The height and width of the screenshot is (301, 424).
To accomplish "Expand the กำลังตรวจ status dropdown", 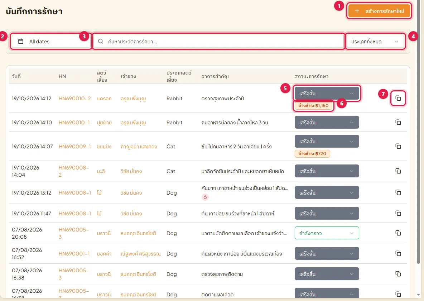I will tap(327, 233).
